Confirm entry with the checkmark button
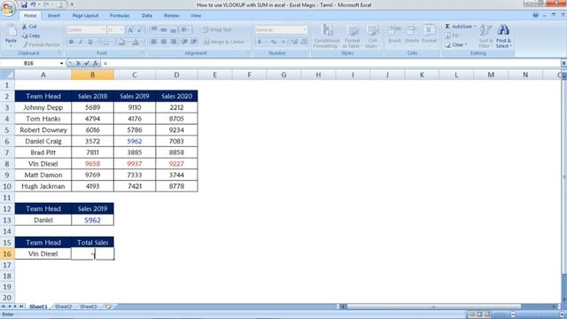The height and width of the screenshot is (319, 567). pos(87,63)
